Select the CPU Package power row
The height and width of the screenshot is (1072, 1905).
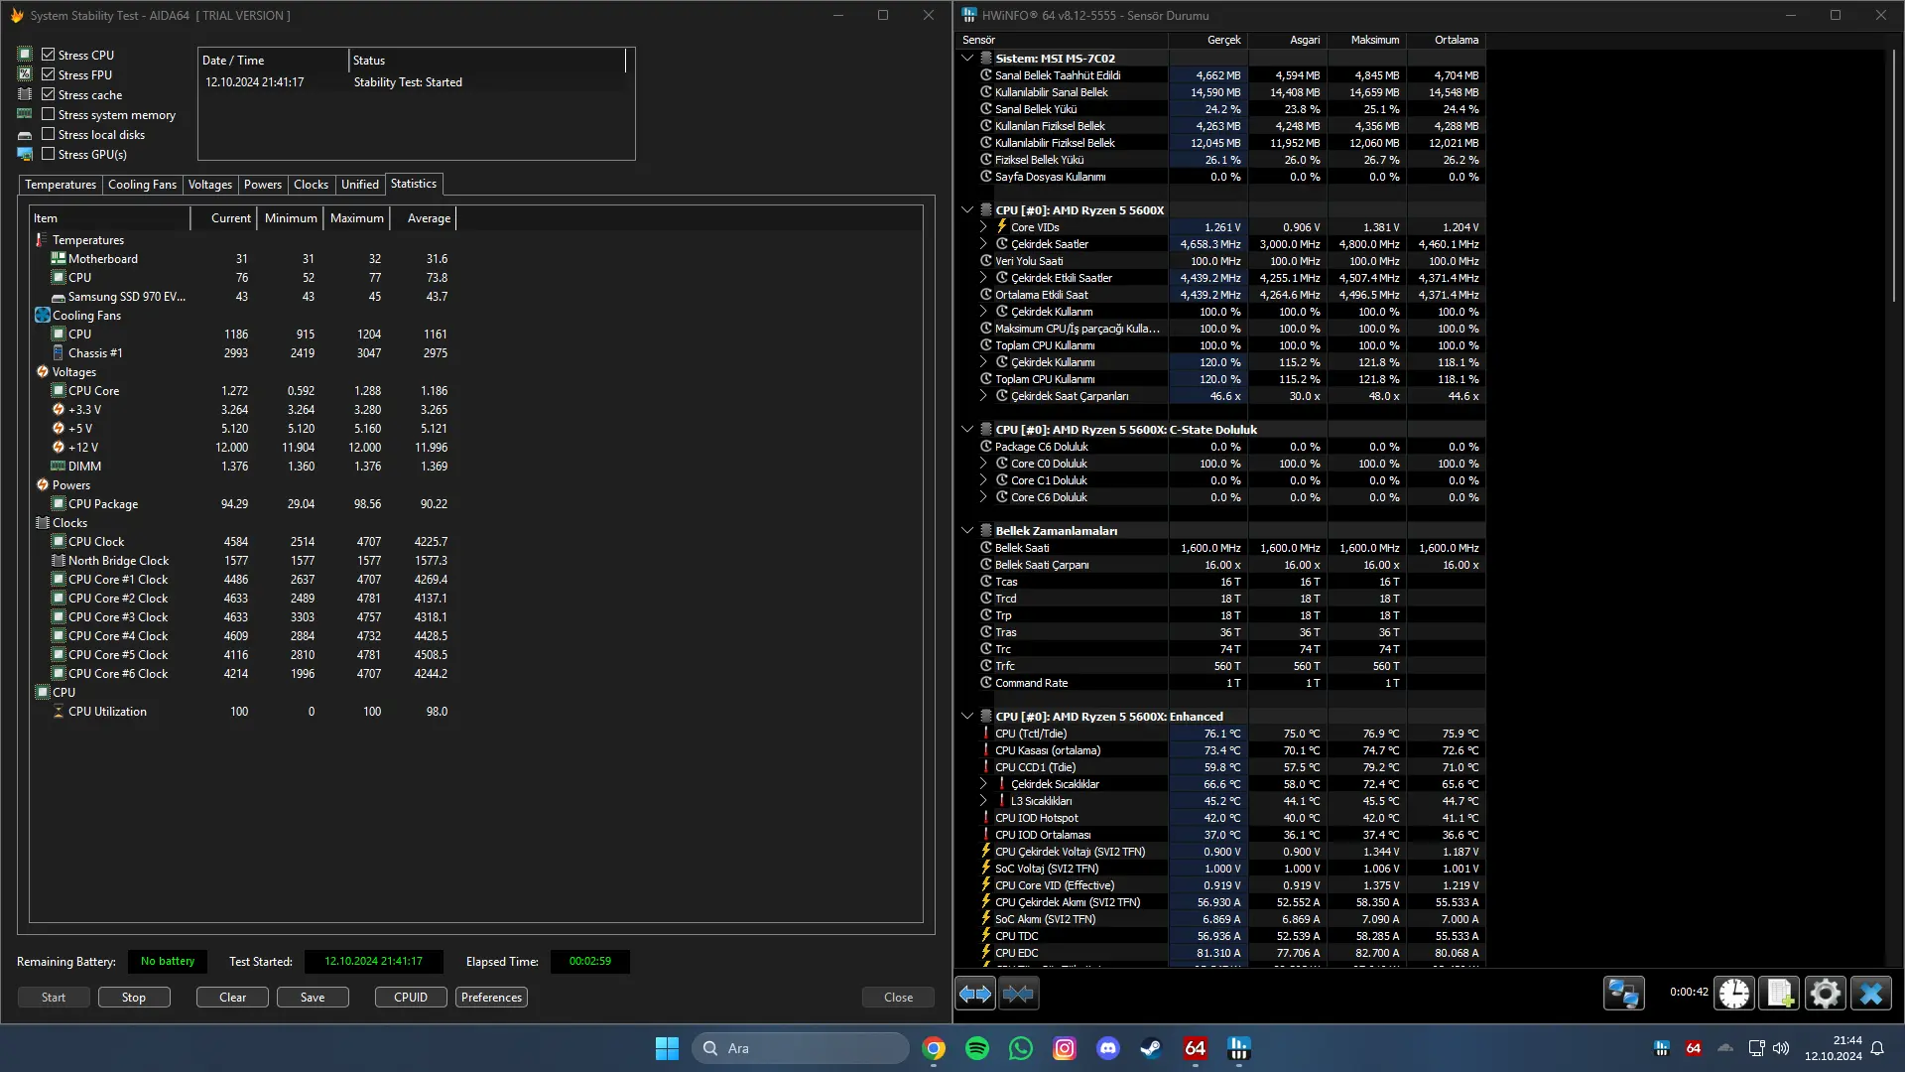[x=241, y=504]
